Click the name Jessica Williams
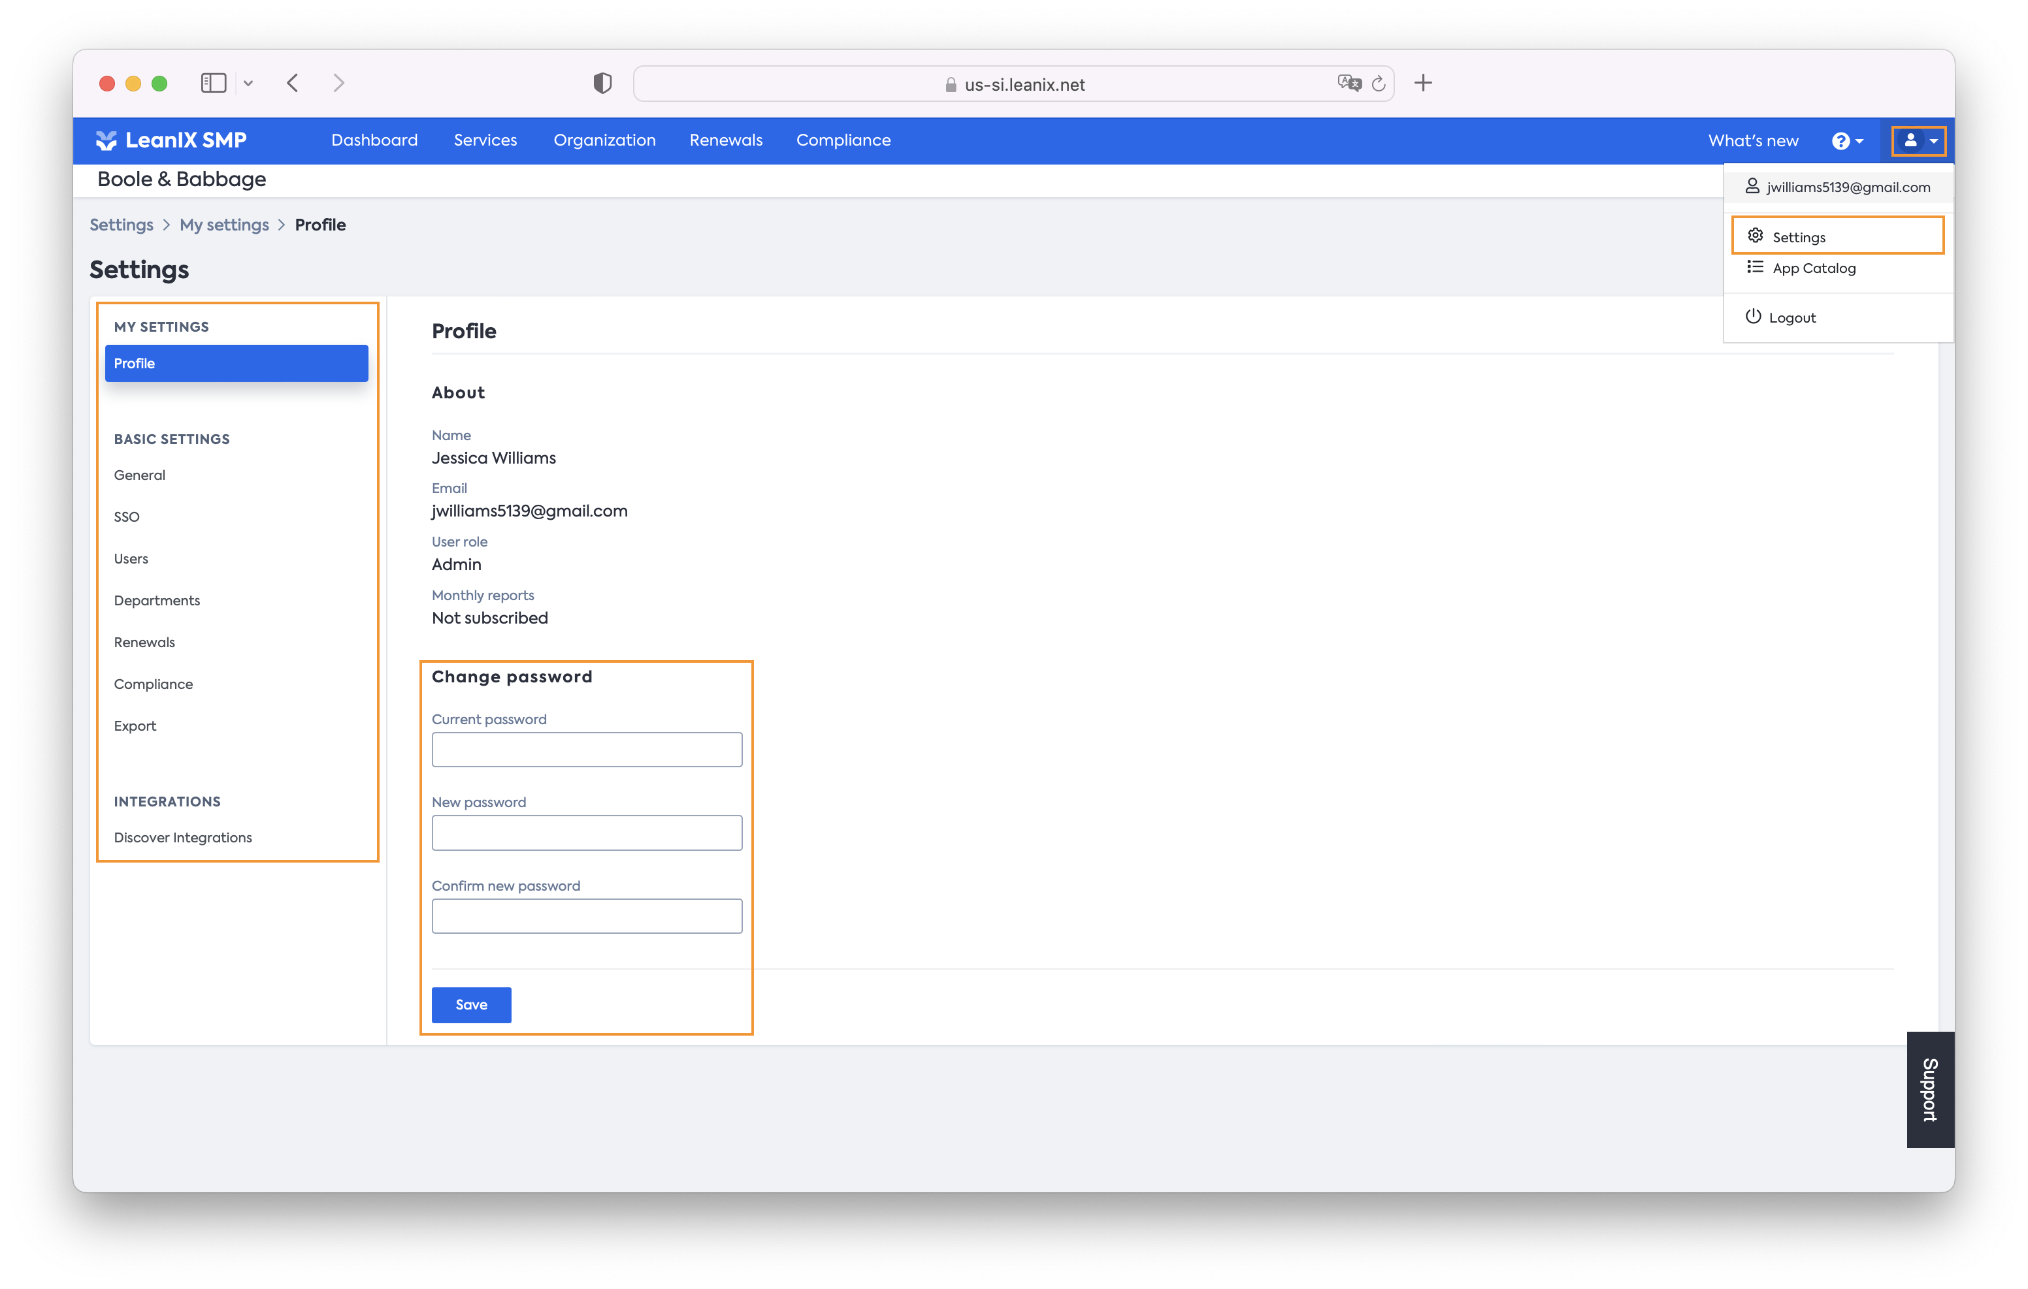2028x1289 pixels. pos(493,458)
